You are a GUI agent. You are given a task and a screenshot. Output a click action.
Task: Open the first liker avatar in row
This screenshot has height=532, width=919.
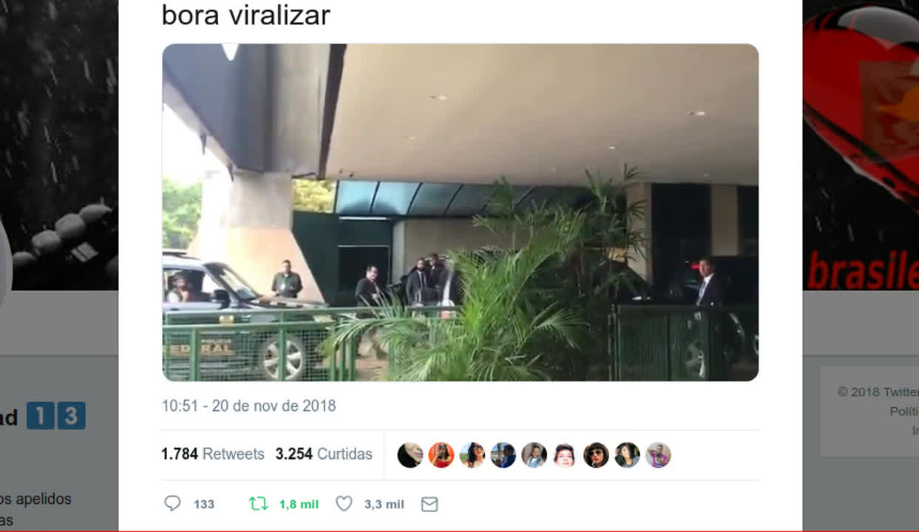[x=410, y=455]
